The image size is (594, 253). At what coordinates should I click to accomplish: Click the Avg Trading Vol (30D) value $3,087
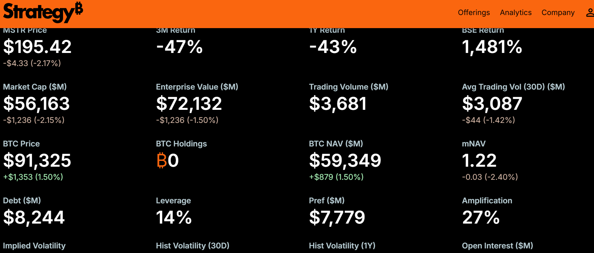pyautogui.click(x=492, y=104)
